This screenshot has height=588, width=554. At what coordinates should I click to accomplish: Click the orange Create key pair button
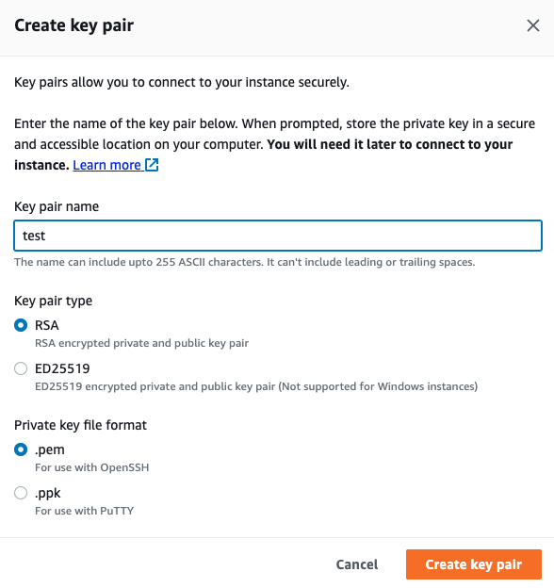point(474,564)
